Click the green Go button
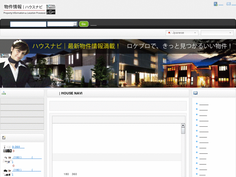This screenshot has height=177, width=236. click(84, 24)
